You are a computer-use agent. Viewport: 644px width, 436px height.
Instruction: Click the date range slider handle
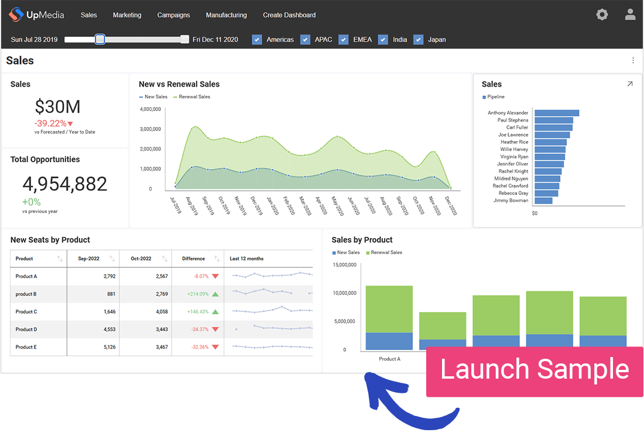coord(100,39)
